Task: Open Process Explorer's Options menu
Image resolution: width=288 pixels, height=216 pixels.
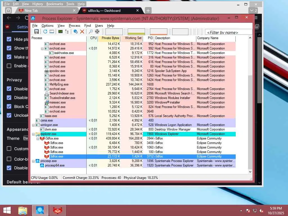Action: [47, 26]
